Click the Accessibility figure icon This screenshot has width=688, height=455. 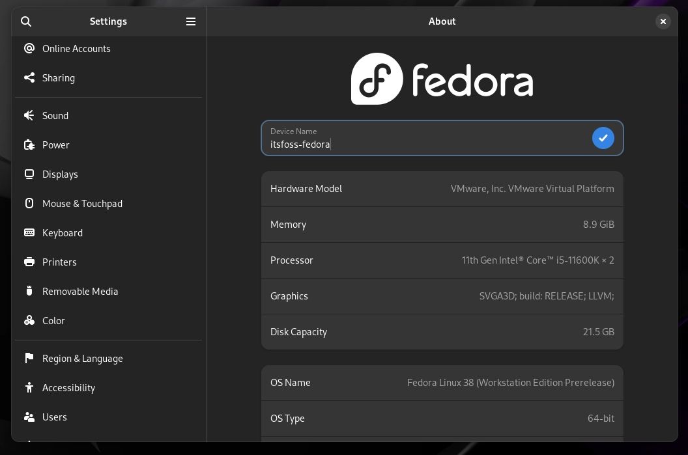point(29,387)
